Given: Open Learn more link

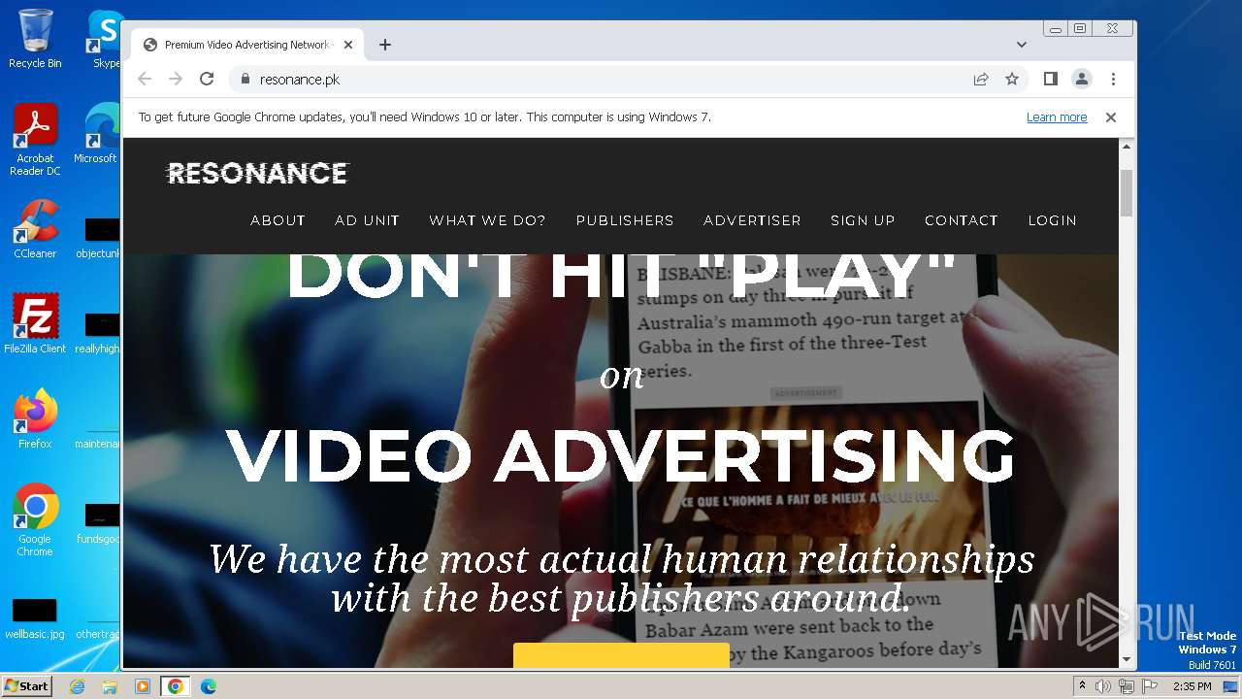Looking at the screenshot, I should point(1057,117).
